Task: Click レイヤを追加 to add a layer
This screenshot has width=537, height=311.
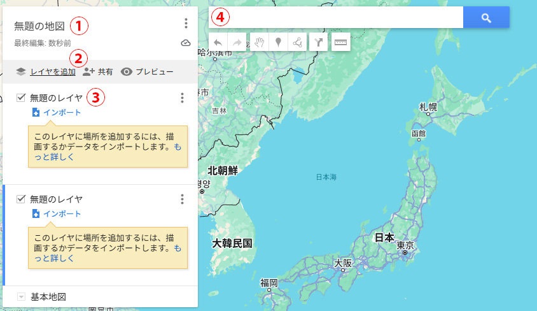Action: [52, 72]
